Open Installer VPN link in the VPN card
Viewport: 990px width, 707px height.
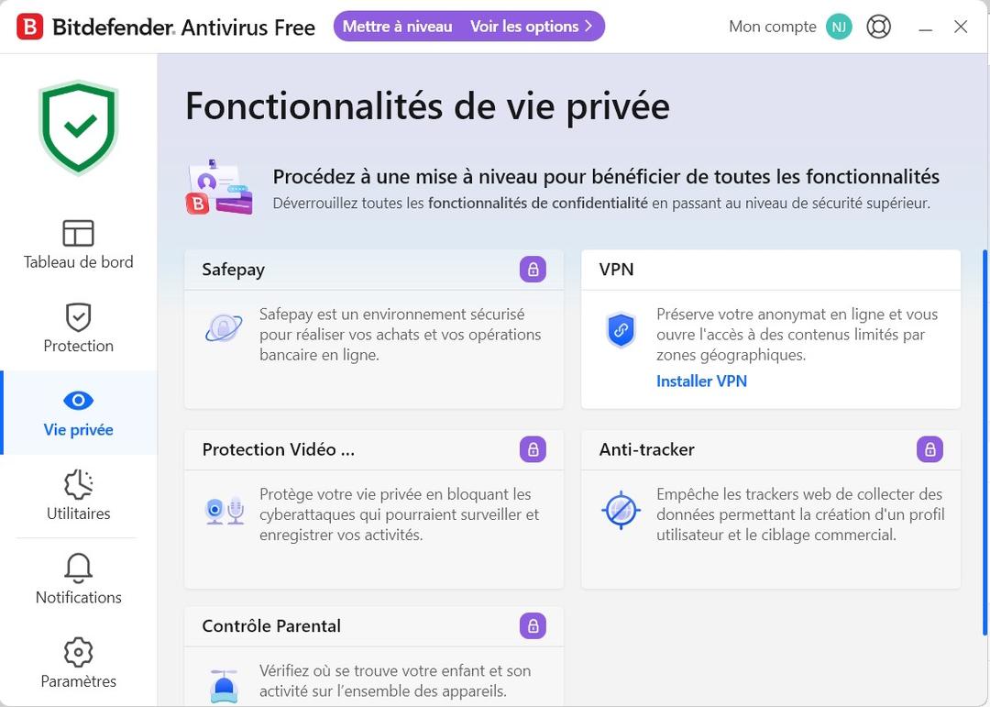pos(701,381)
